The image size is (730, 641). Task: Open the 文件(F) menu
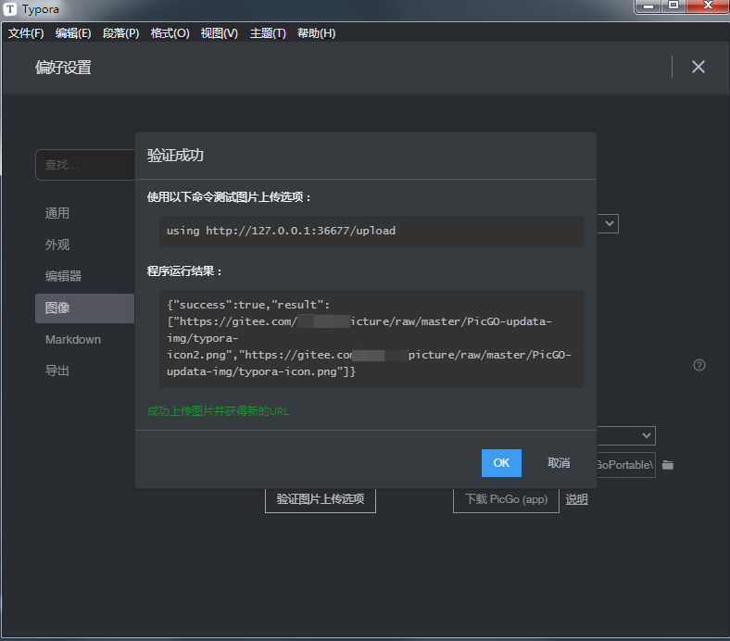[26, 33]
